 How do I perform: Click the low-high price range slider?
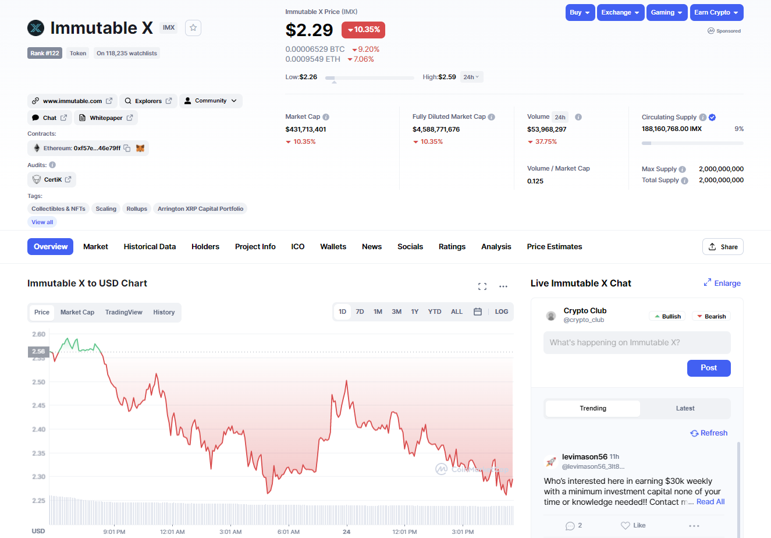coord(369,77)
